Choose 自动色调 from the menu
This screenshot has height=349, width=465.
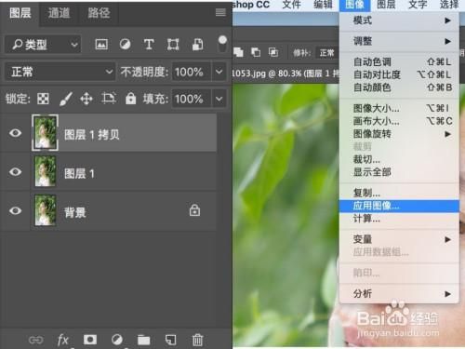click(x=399, y=61)
